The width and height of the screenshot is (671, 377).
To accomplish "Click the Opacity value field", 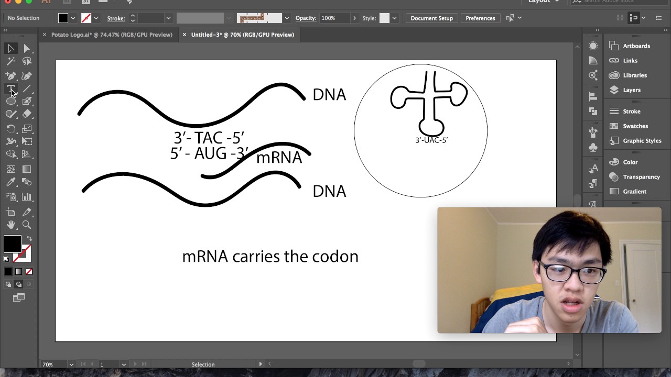I will (334, 18).
